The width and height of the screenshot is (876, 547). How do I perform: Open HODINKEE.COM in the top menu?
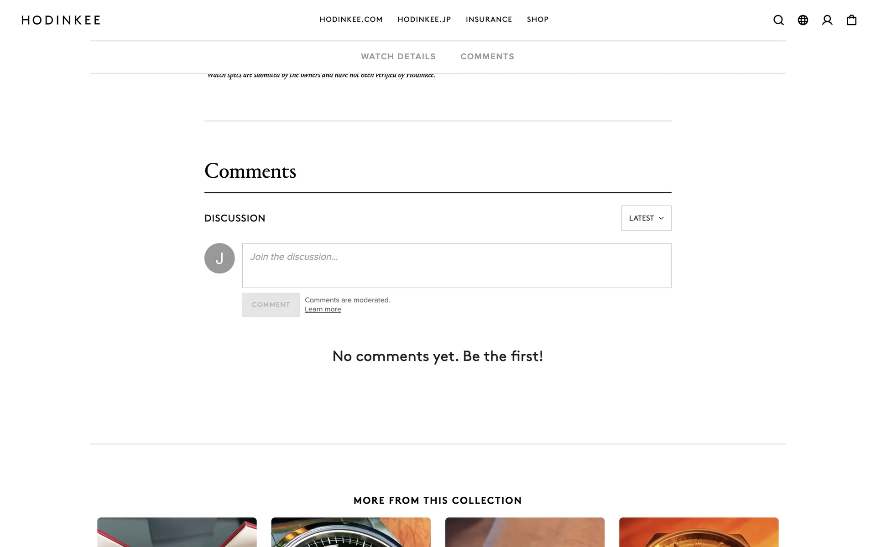tap(351, 20)
